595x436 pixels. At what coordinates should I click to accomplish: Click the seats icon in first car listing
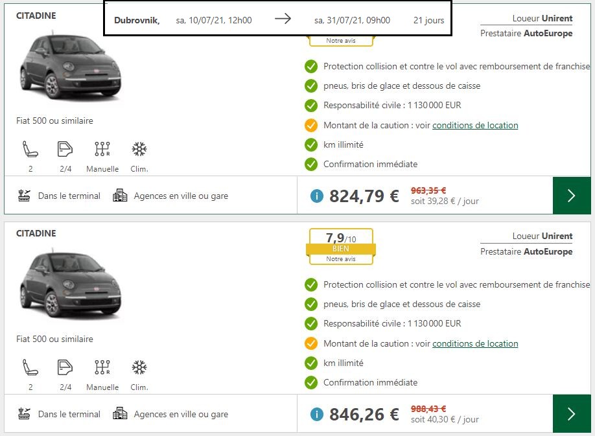(x=30, y=150)
